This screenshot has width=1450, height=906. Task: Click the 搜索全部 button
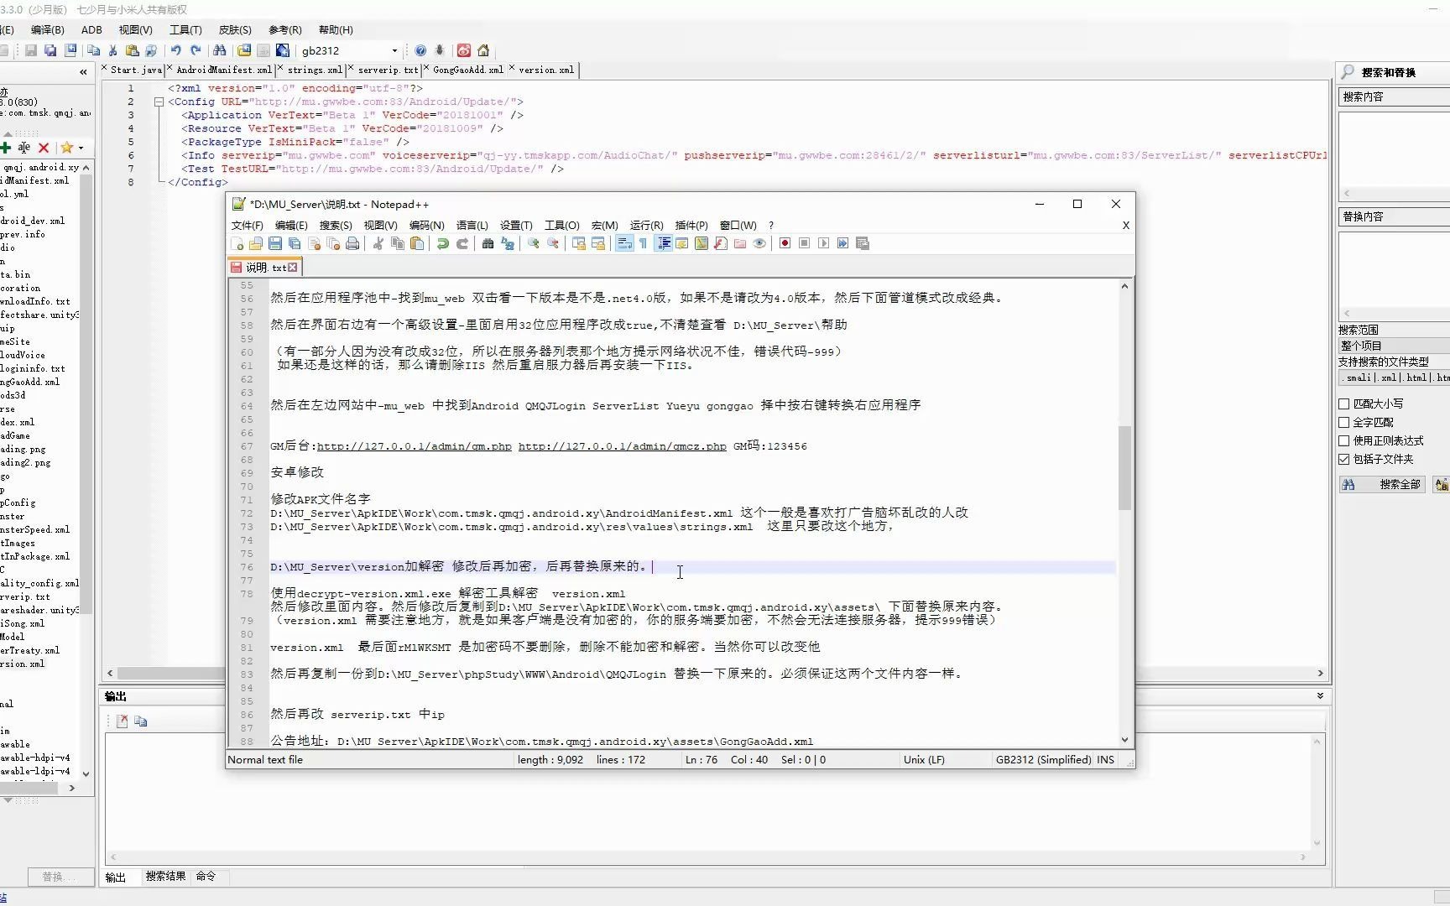[1381, 484]
